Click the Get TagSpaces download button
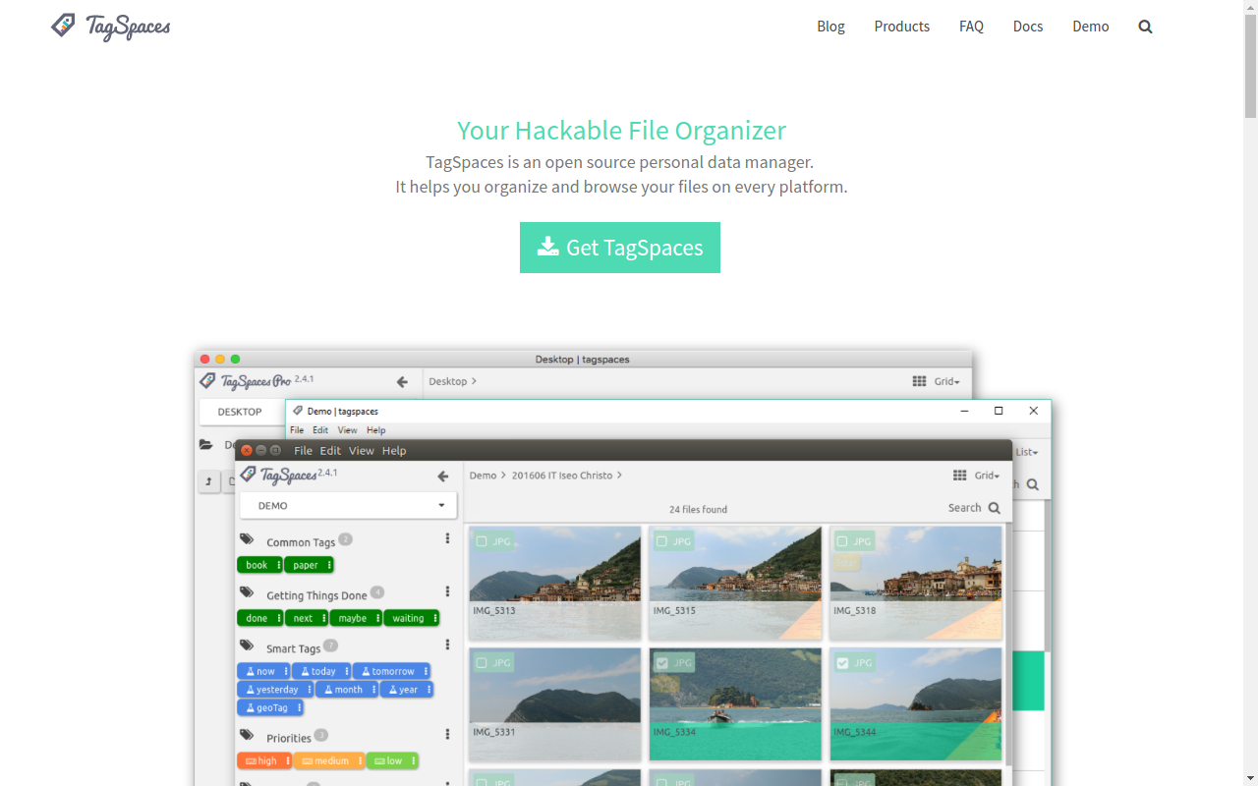The width and height of the screenshot is (1258, 786). coord(620,248)
